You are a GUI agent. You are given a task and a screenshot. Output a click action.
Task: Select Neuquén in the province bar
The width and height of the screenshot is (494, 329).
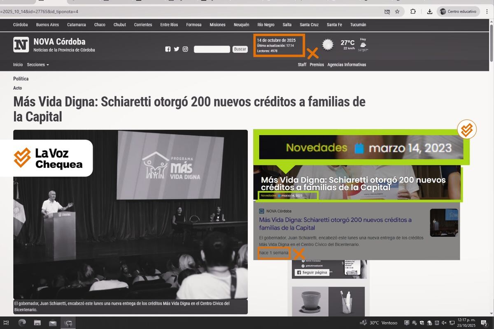point(241,25)
